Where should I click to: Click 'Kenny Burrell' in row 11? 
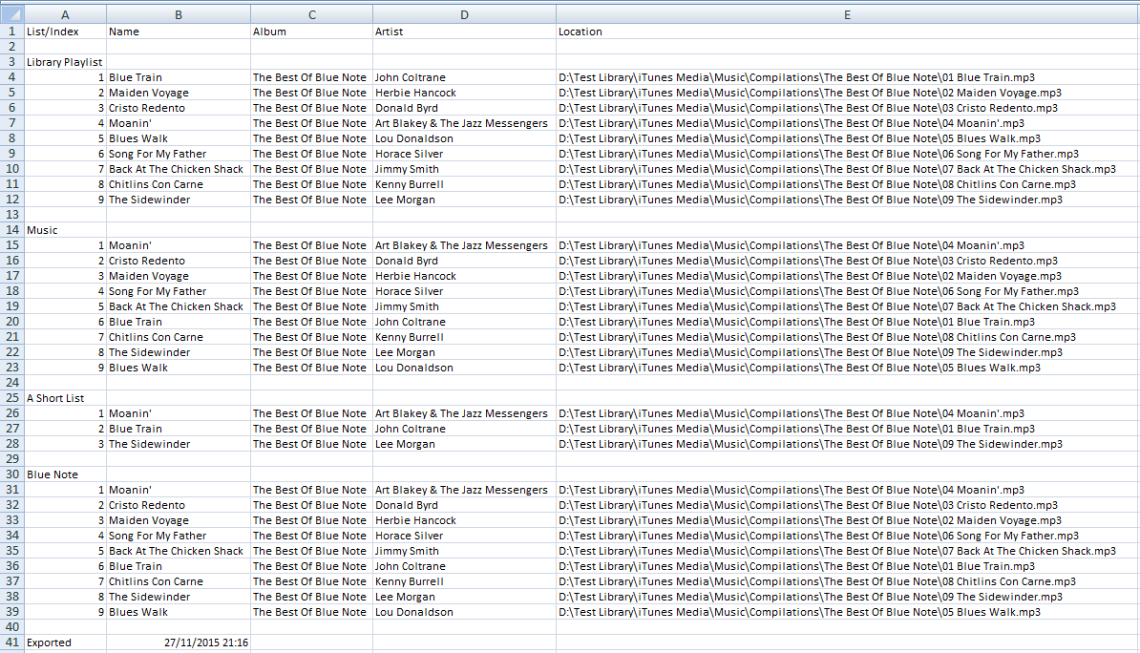465,184
